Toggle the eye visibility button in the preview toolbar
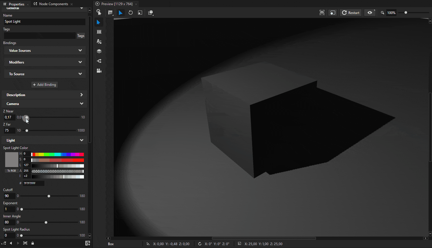The width and height of the screenshot is (432, 248). tap(370, 13)
